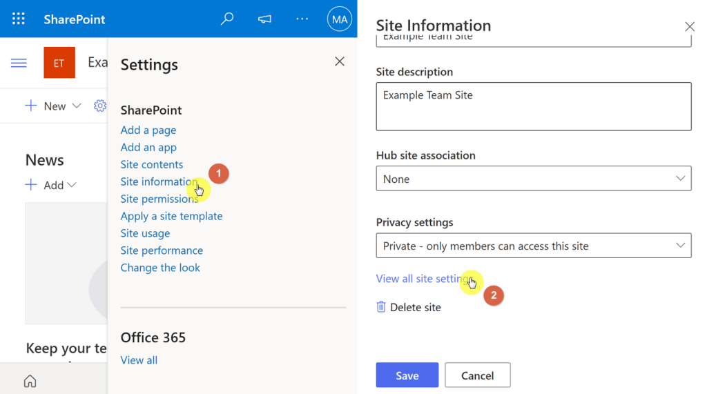Click the plus icon next to New
Viewport: 707px width, 394px height.
click(30, 106)
